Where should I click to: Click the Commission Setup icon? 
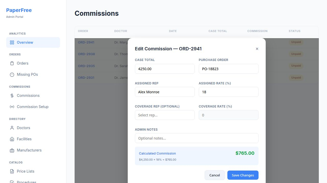12,107
